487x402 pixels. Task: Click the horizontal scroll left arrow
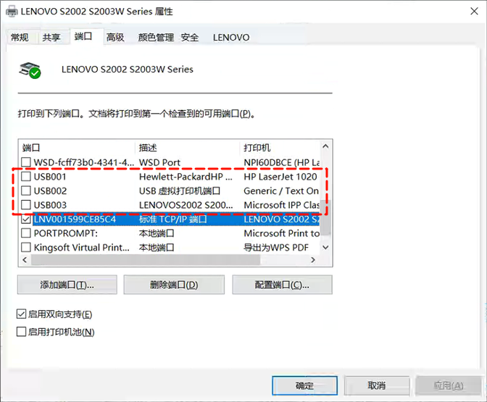(25, 260)
